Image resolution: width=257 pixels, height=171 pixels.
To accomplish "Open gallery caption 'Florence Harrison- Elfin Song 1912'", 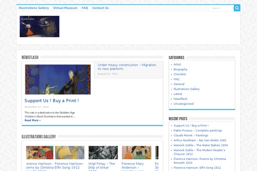I will click(69, 165).
